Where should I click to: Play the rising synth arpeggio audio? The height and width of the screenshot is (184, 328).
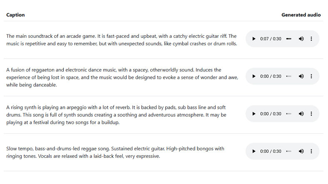pyautogui.click(x=254, y=114)
